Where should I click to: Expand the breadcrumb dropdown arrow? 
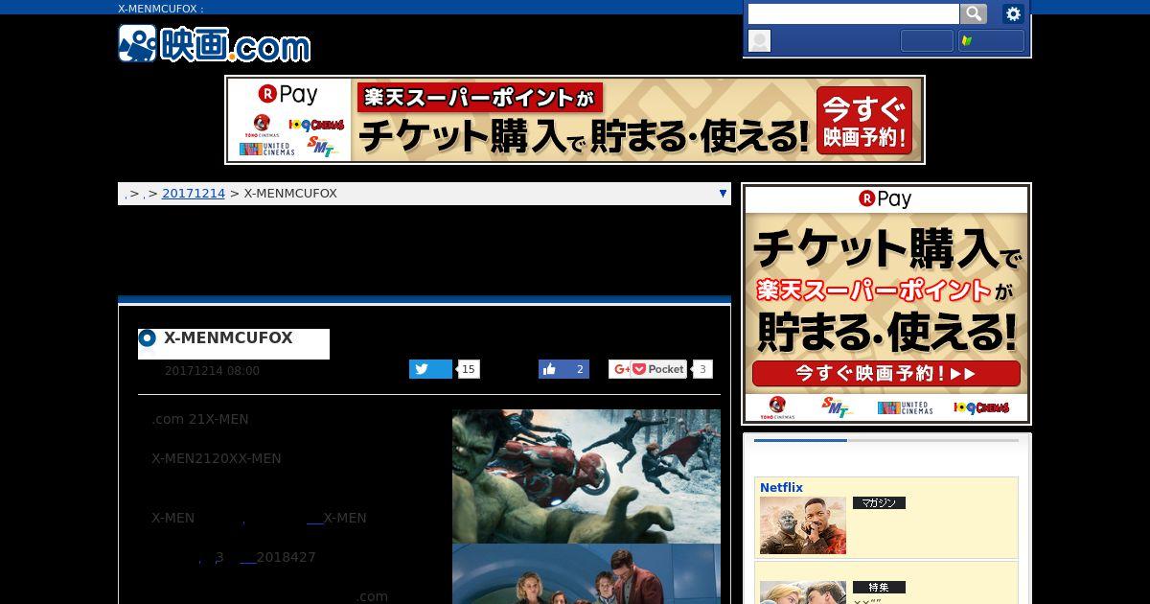click(x=723, y=194)
